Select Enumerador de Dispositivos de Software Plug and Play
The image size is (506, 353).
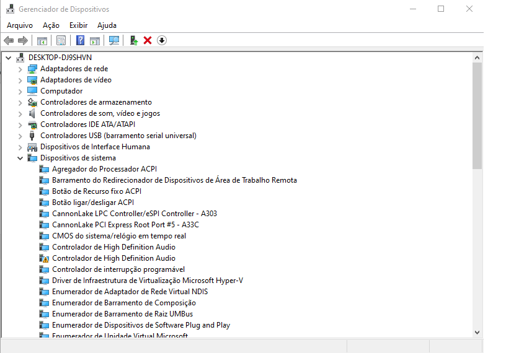(x=141, y=325)
